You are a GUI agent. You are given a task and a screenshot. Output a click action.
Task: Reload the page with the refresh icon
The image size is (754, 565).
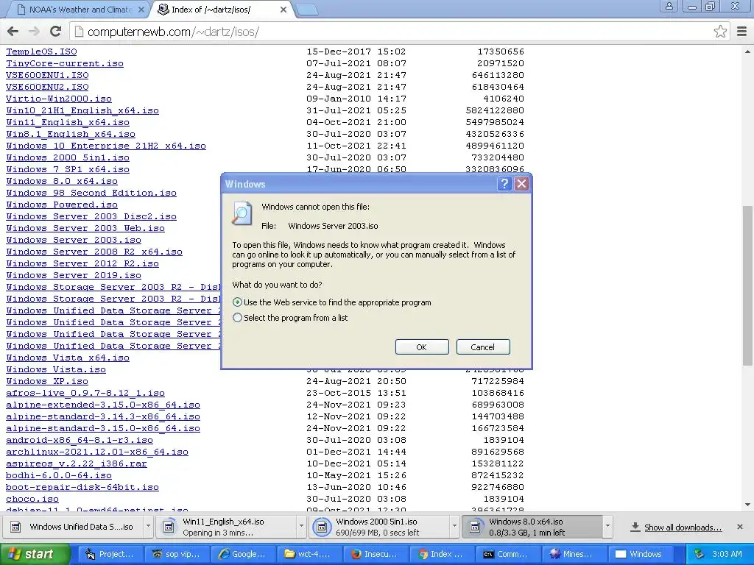pos(56,32)
